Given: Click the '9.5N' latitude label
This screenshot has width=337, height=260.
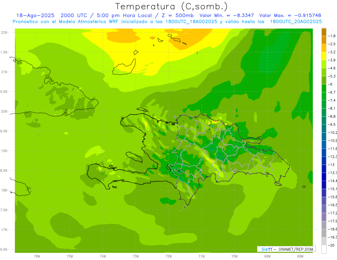Looking at the screenshot, I should click(4, 131).
